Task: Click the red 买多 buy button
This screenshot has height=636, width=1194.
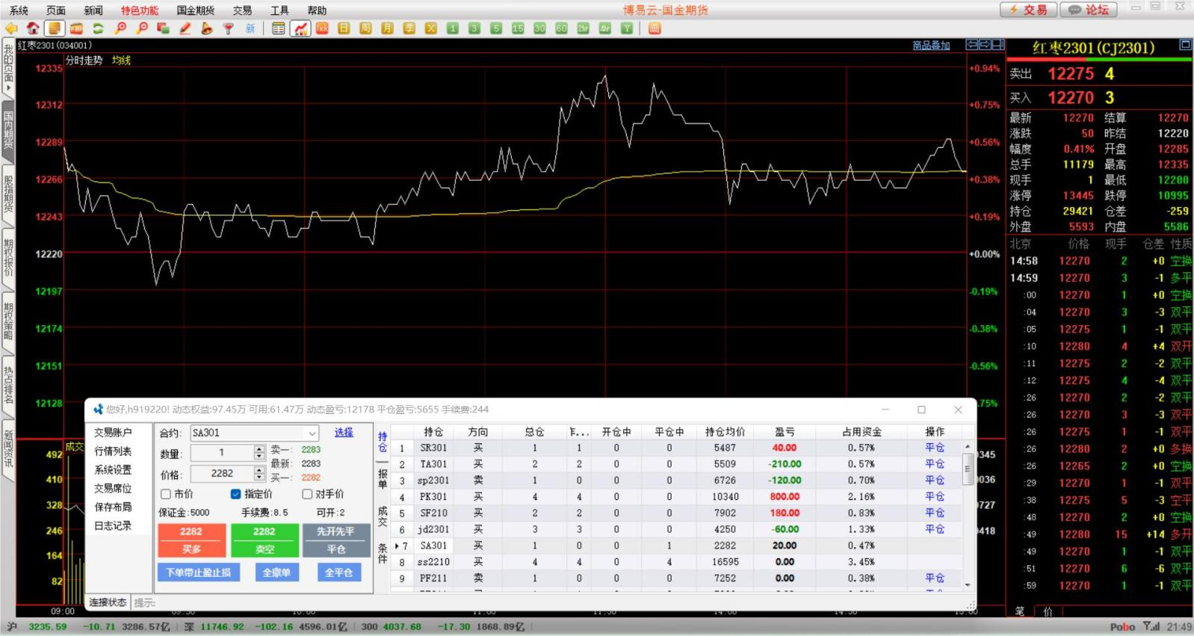Action: click(x=191, y=540)
